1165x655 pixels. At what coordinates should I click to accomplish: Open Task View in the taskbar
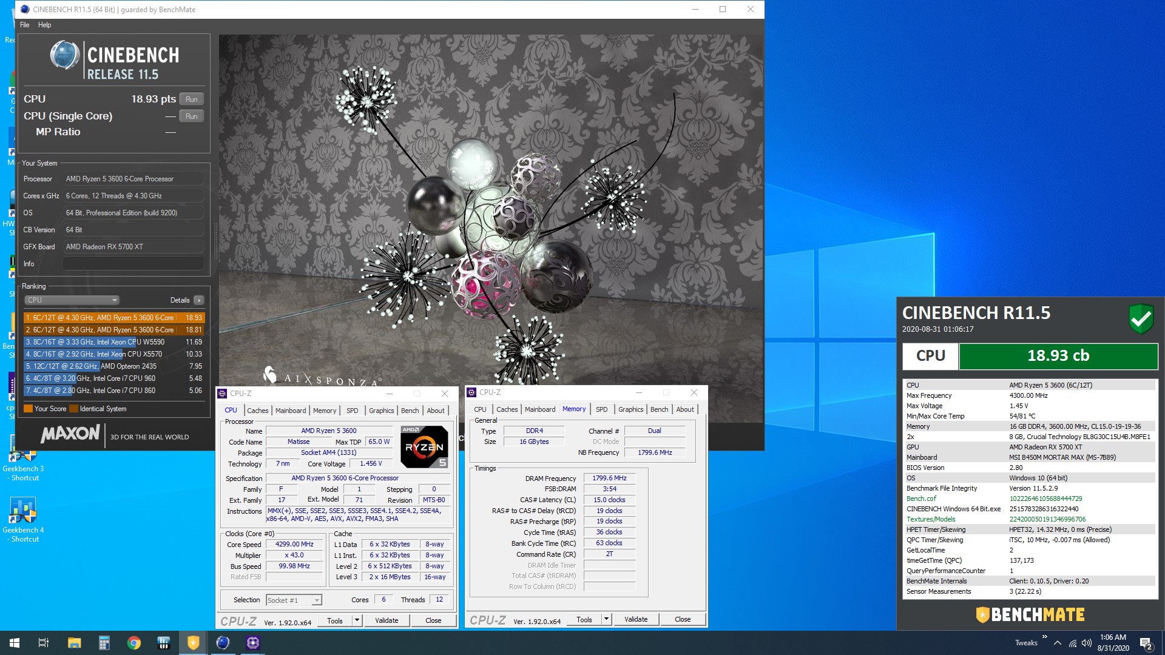click(44, 643)
